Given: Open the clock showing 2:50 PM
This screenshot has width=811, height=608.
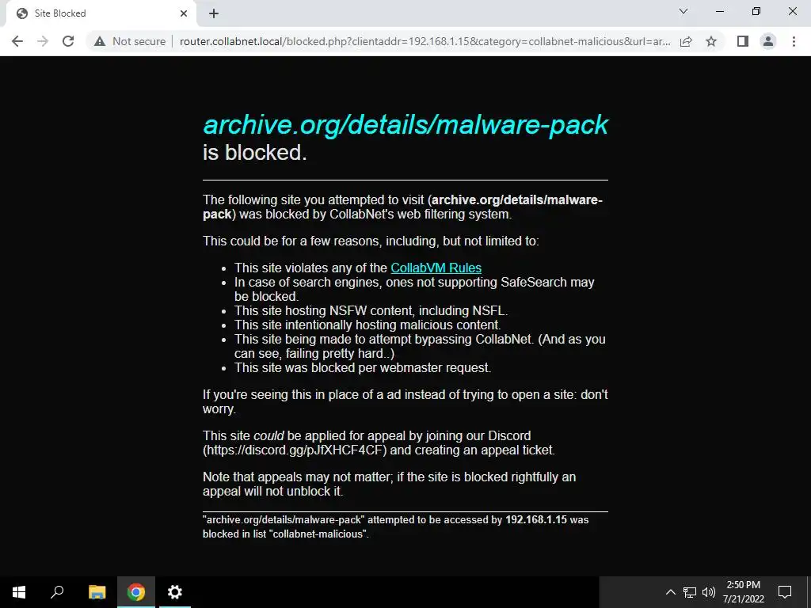Looking at the screenshot, I should pyautogui.click(x=743, y=592).
